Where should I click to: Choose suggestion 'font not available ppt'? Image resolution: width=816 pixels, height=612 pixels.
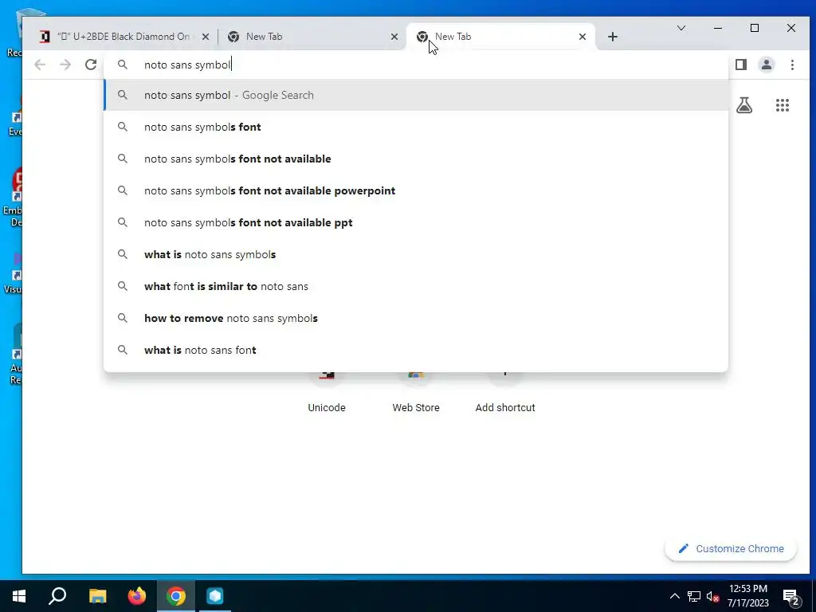tap(416, 222)
